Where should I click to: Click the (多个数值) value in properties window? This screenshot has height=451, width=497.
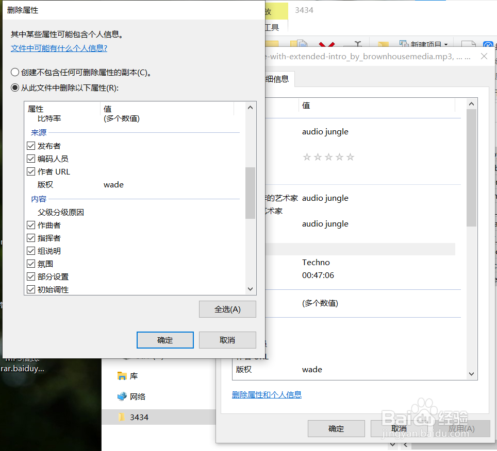(x=320, y=303)
